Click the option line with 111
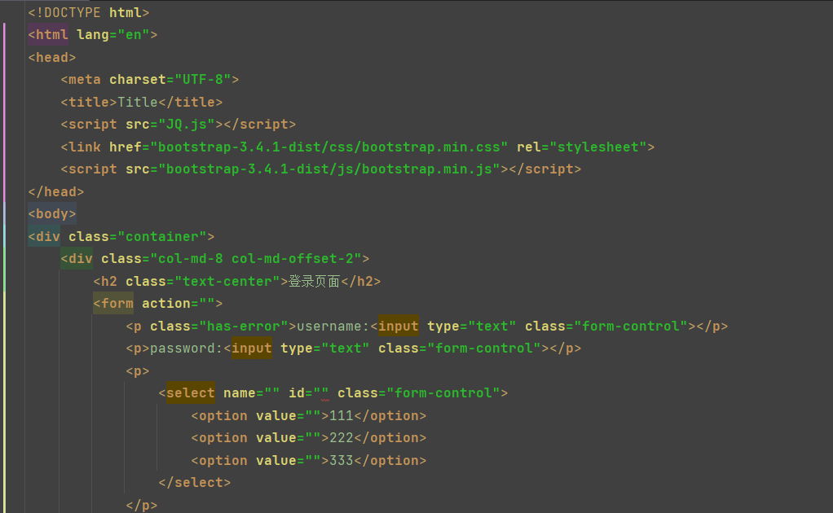 coord(309,416)
